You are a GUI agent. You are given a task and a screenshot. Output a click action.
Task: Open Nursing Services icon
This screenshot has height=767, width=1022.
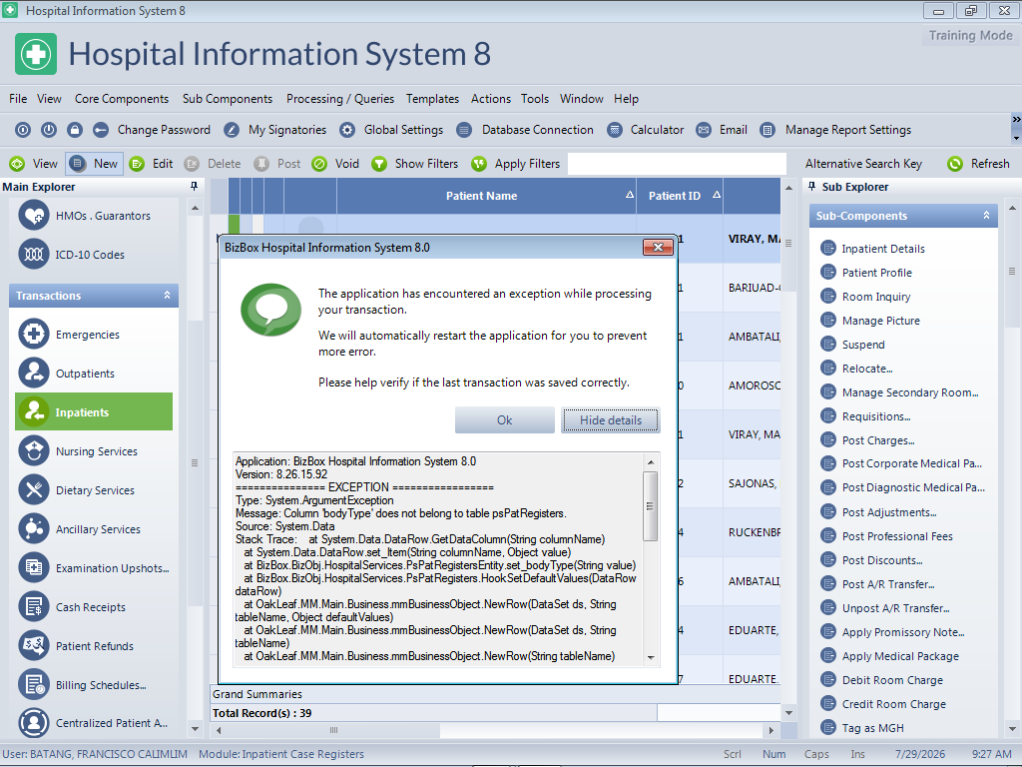pyautogui.click(x=34, y=450)
